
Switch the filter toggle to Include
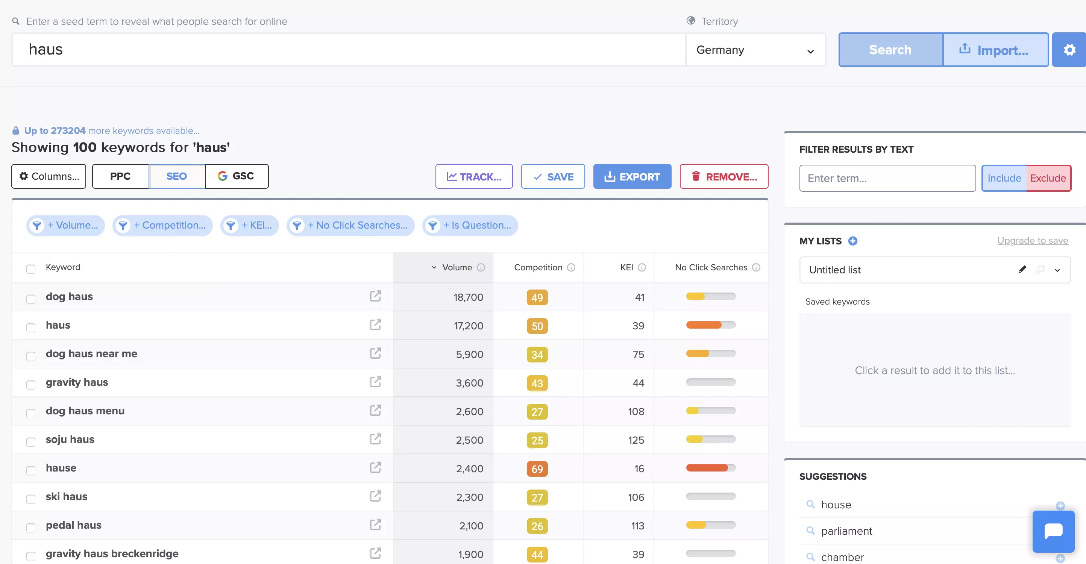click(x=1005, y=178)
